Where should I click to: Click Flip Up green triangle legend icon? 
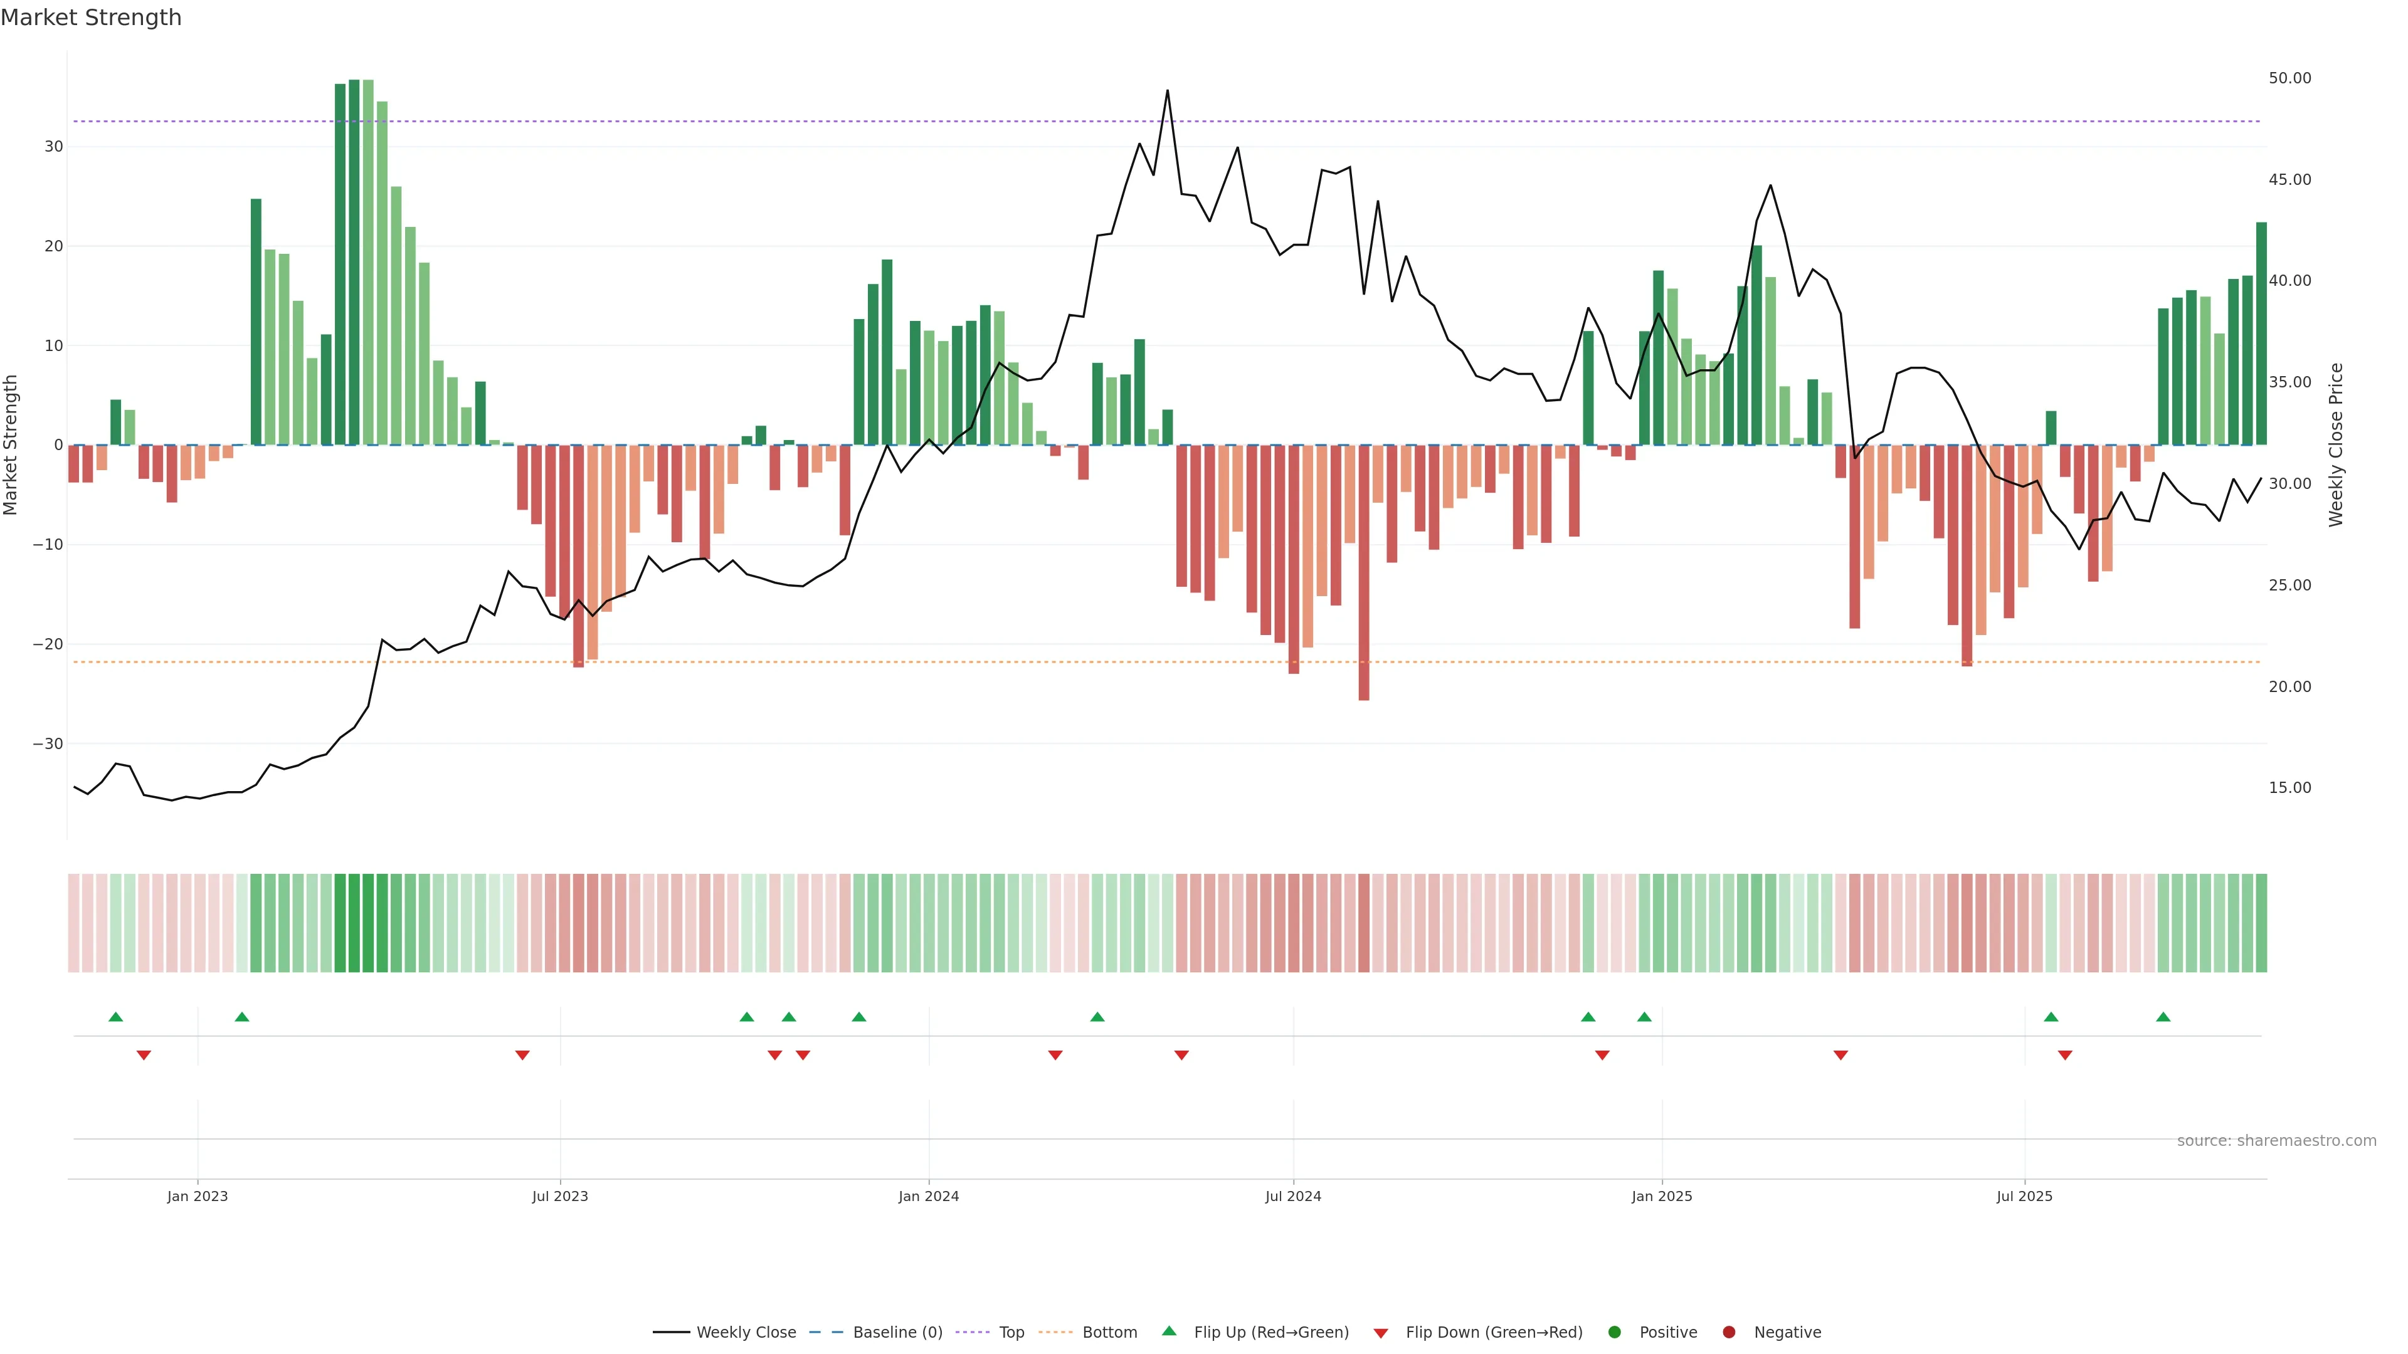[1168, 1331]
